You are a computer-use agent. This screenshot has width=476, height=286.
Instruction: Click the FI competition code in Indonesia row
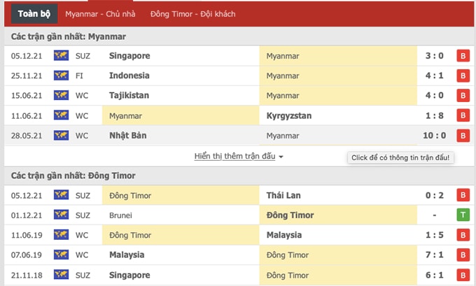79,76
